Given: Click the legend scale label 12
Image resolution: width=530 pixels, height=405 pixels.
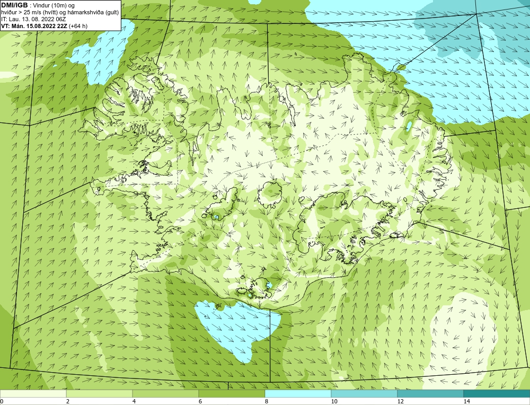Looking at the screenshot, I should 401,401.
